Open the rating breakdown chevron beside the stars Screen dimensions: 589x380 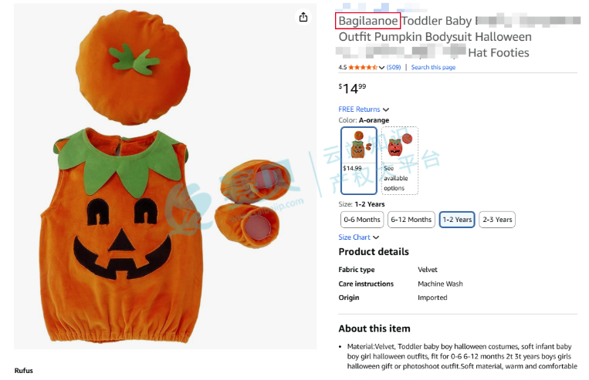382,68
